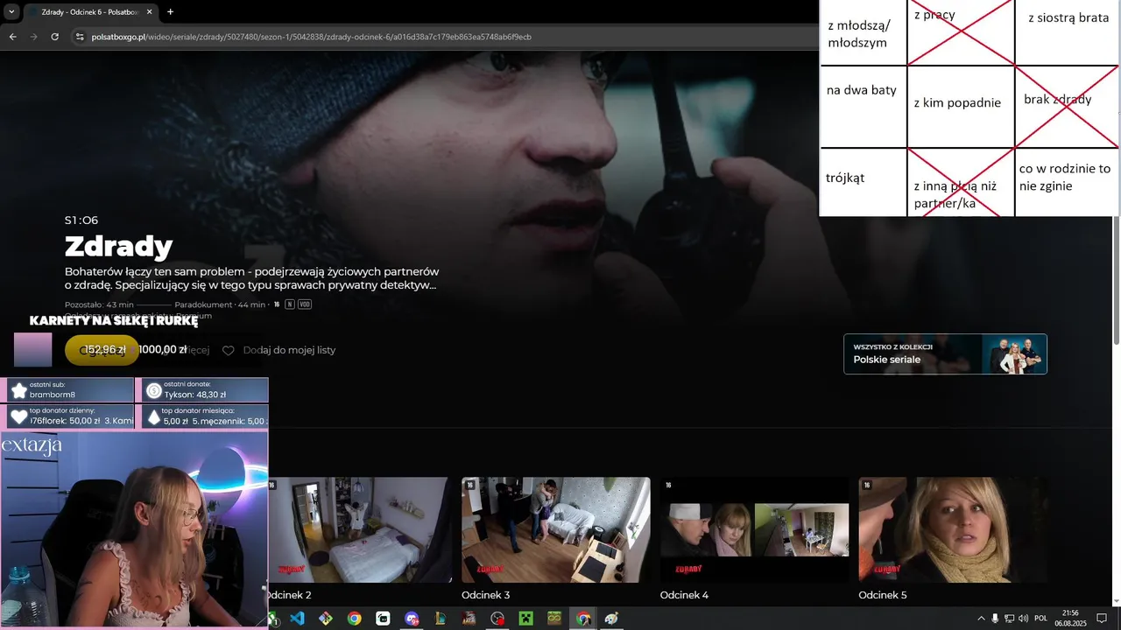Image resolution: width=1121 pixels, height=630 pixels.
Task: Open the OBS Studio taskbar icon
Action: (497, 619)
